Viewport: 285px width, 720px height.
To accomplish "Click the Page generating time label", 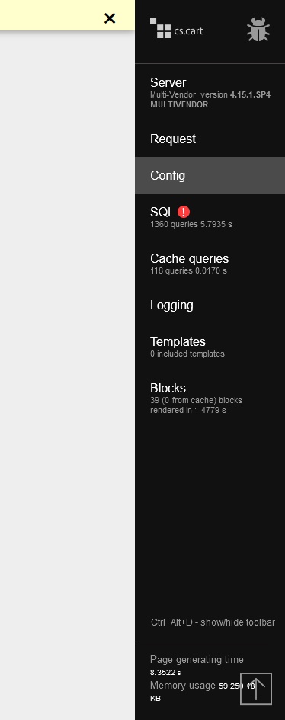I will pyautogui.click(x=197, y=659).
